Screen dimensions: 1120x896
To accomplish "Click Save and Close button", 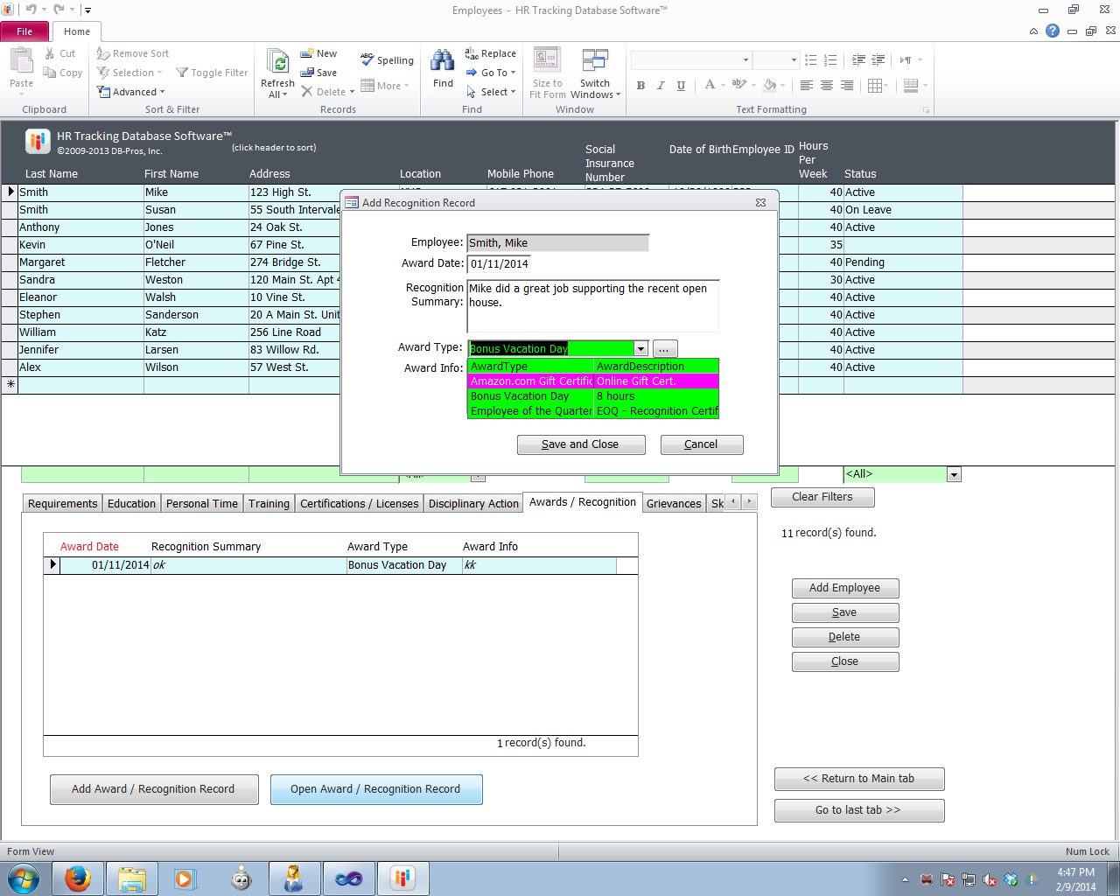I will click(581, 444).
